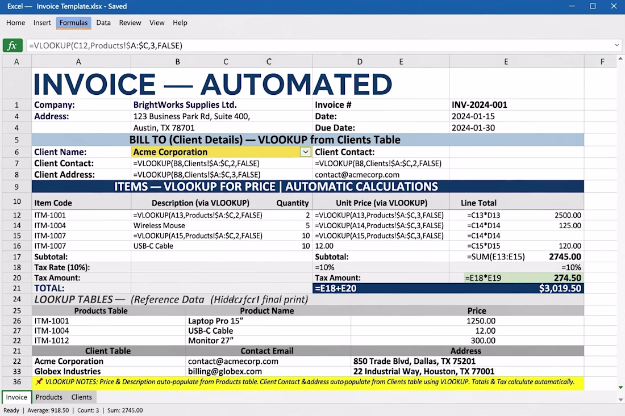Select the 274.50 tax amount value
The image size is (625, 416).
pyautogui.click(x=567, y=278)
